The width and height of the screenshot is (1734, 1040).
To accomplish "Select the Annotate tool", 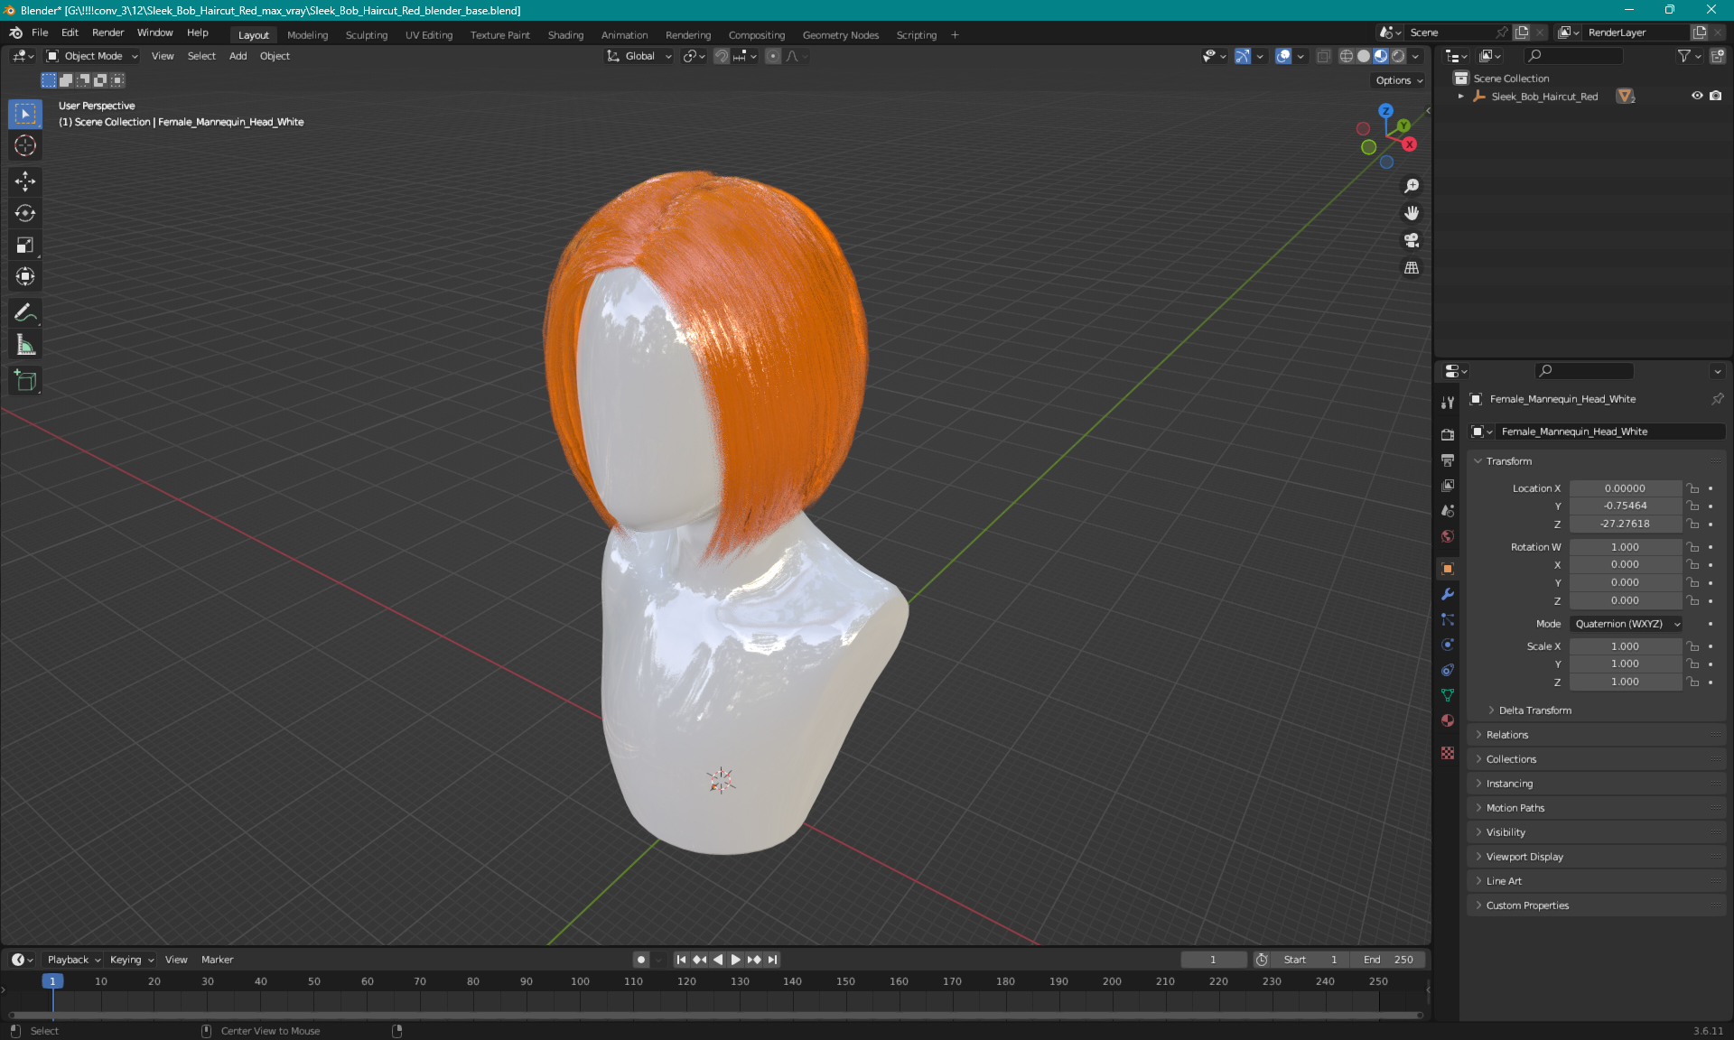I will pyautogui.click(x=25, y=312).
